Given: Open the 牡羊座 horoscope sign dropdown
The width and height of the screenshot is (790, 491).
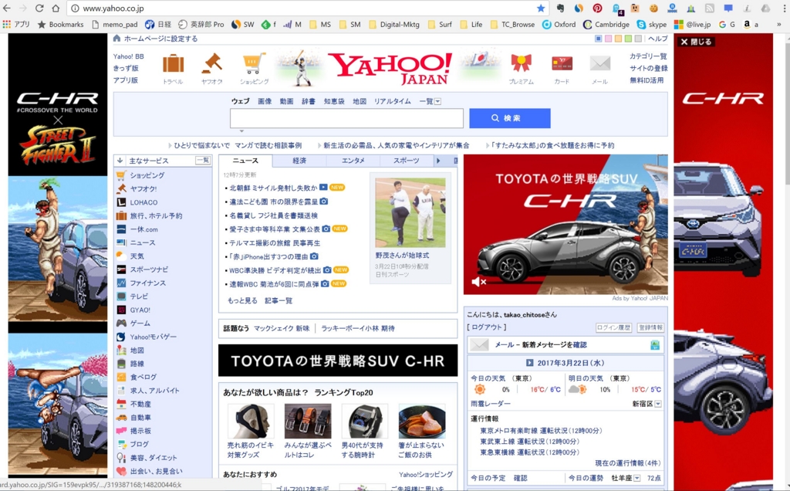Looking at the screenshot, I should coord(636,478).
